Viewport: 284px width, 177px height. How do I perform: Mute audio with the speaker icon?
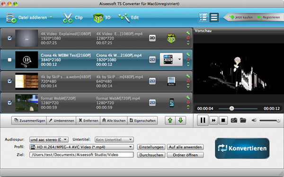click(x=254, y=120)
